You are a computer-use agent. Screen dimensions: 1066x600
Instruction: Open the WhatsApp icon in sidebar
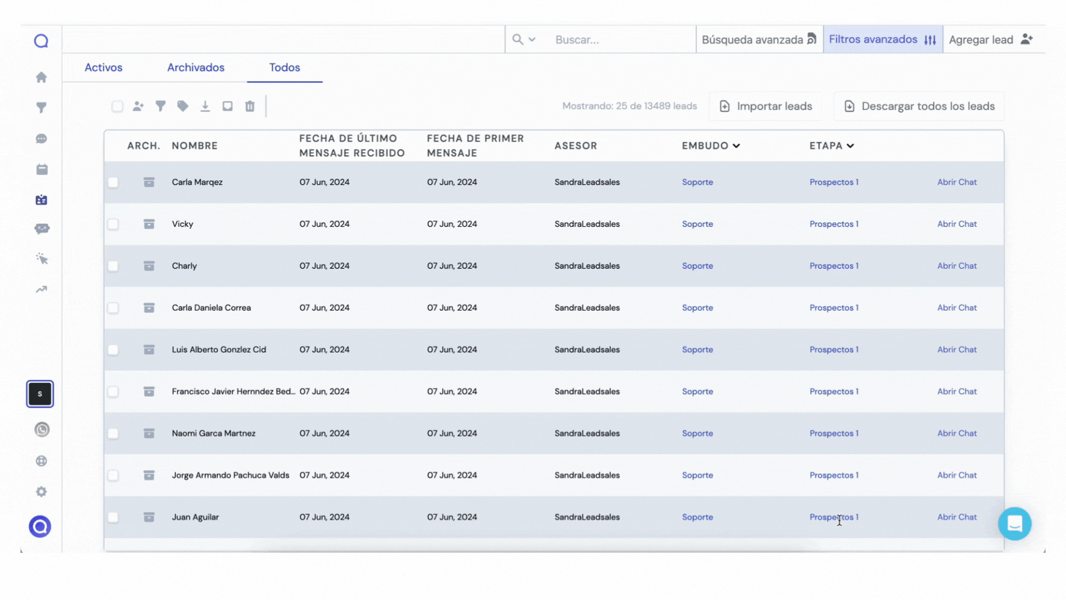42,429
